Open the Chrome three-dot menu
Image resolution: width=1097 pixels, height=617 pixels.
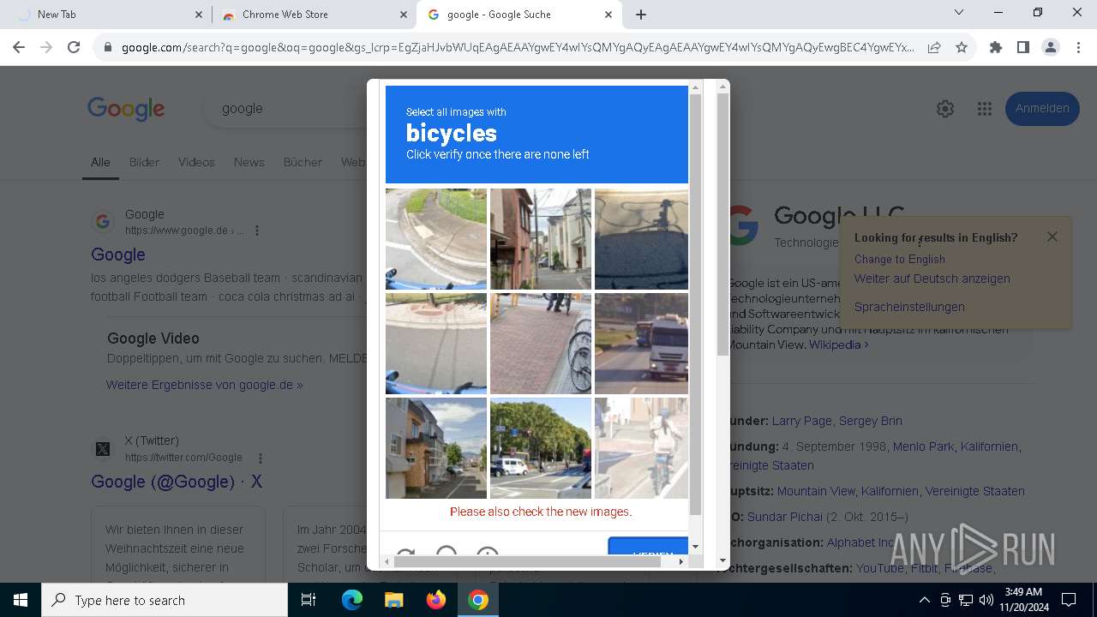pos(1077,47)
